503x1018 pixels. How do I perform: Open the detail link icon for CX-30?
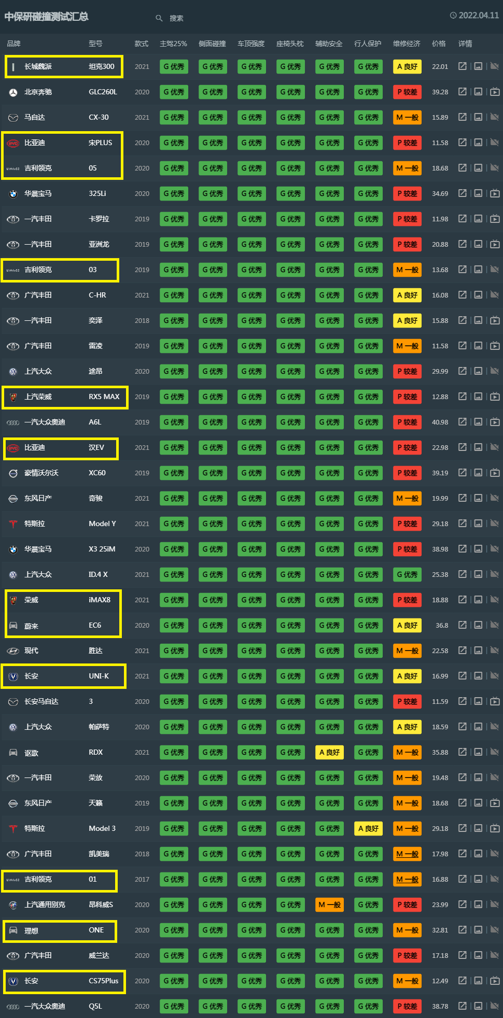tap(462, 117)
